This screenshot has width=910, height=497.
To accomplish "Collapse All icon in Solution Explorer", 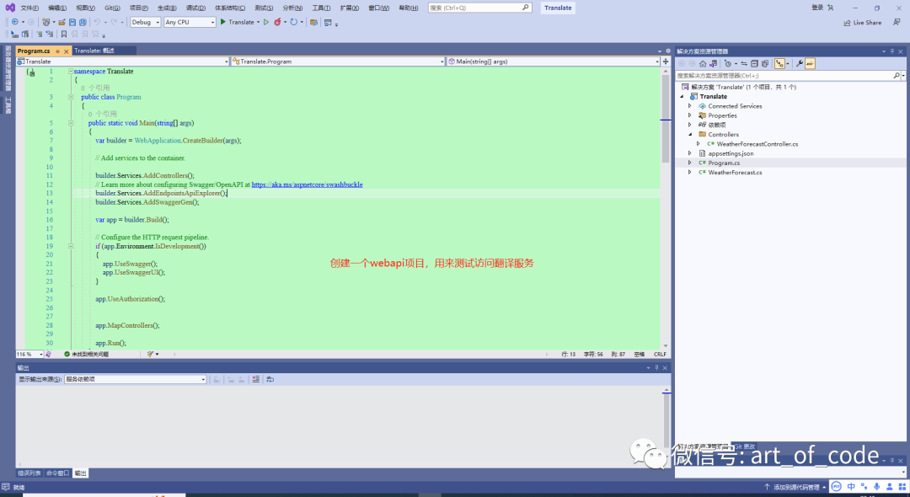I will 754,64.
